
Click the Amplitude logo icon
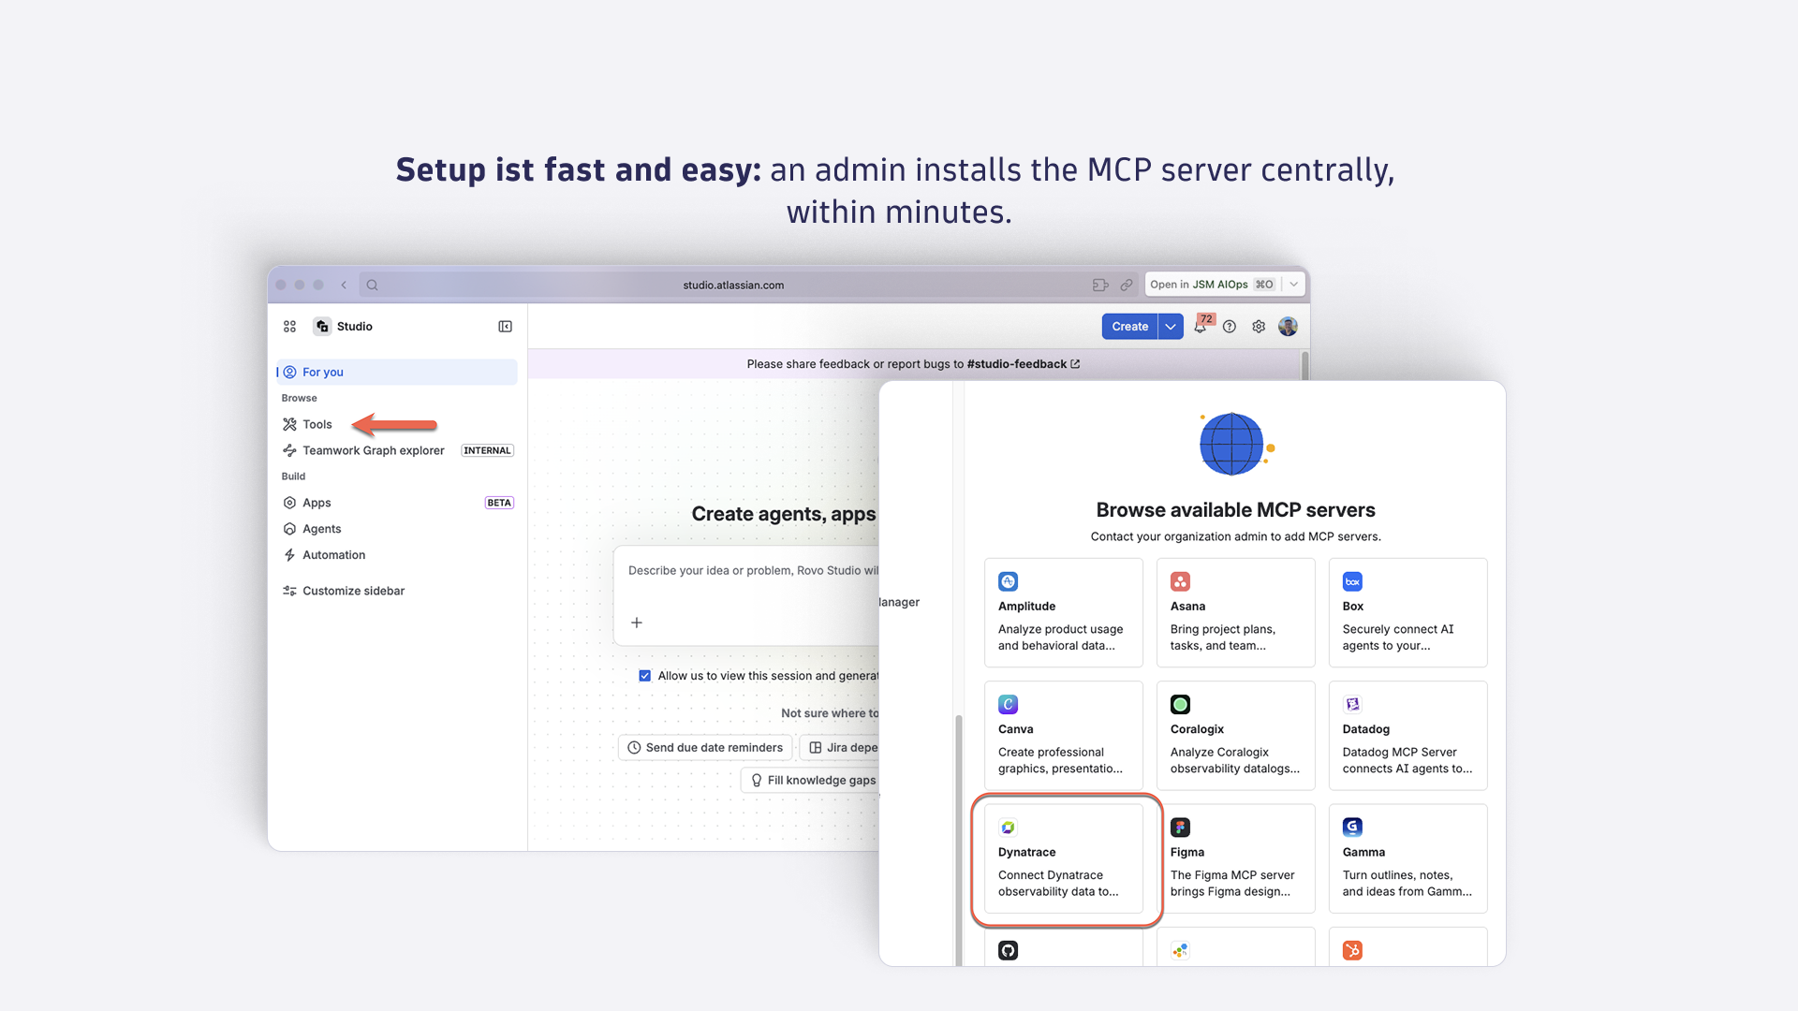1009,581
